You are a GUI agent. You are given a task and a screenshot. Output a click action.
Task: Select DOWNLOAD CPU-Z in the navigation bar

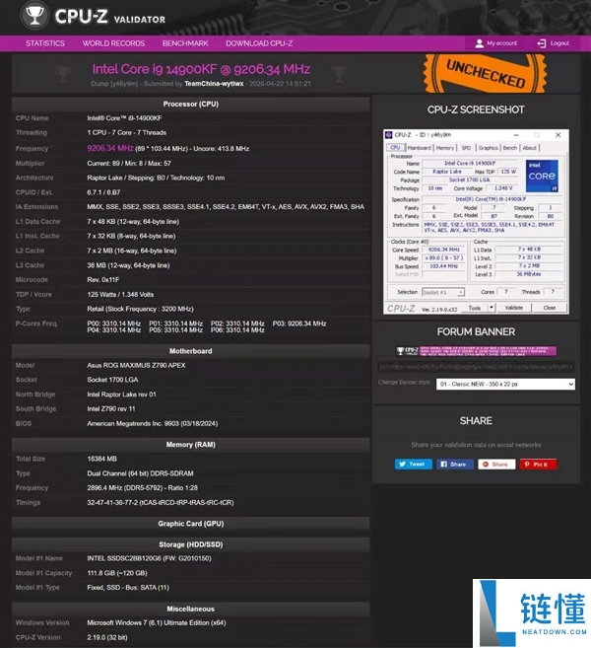click(x=259, y=43)
